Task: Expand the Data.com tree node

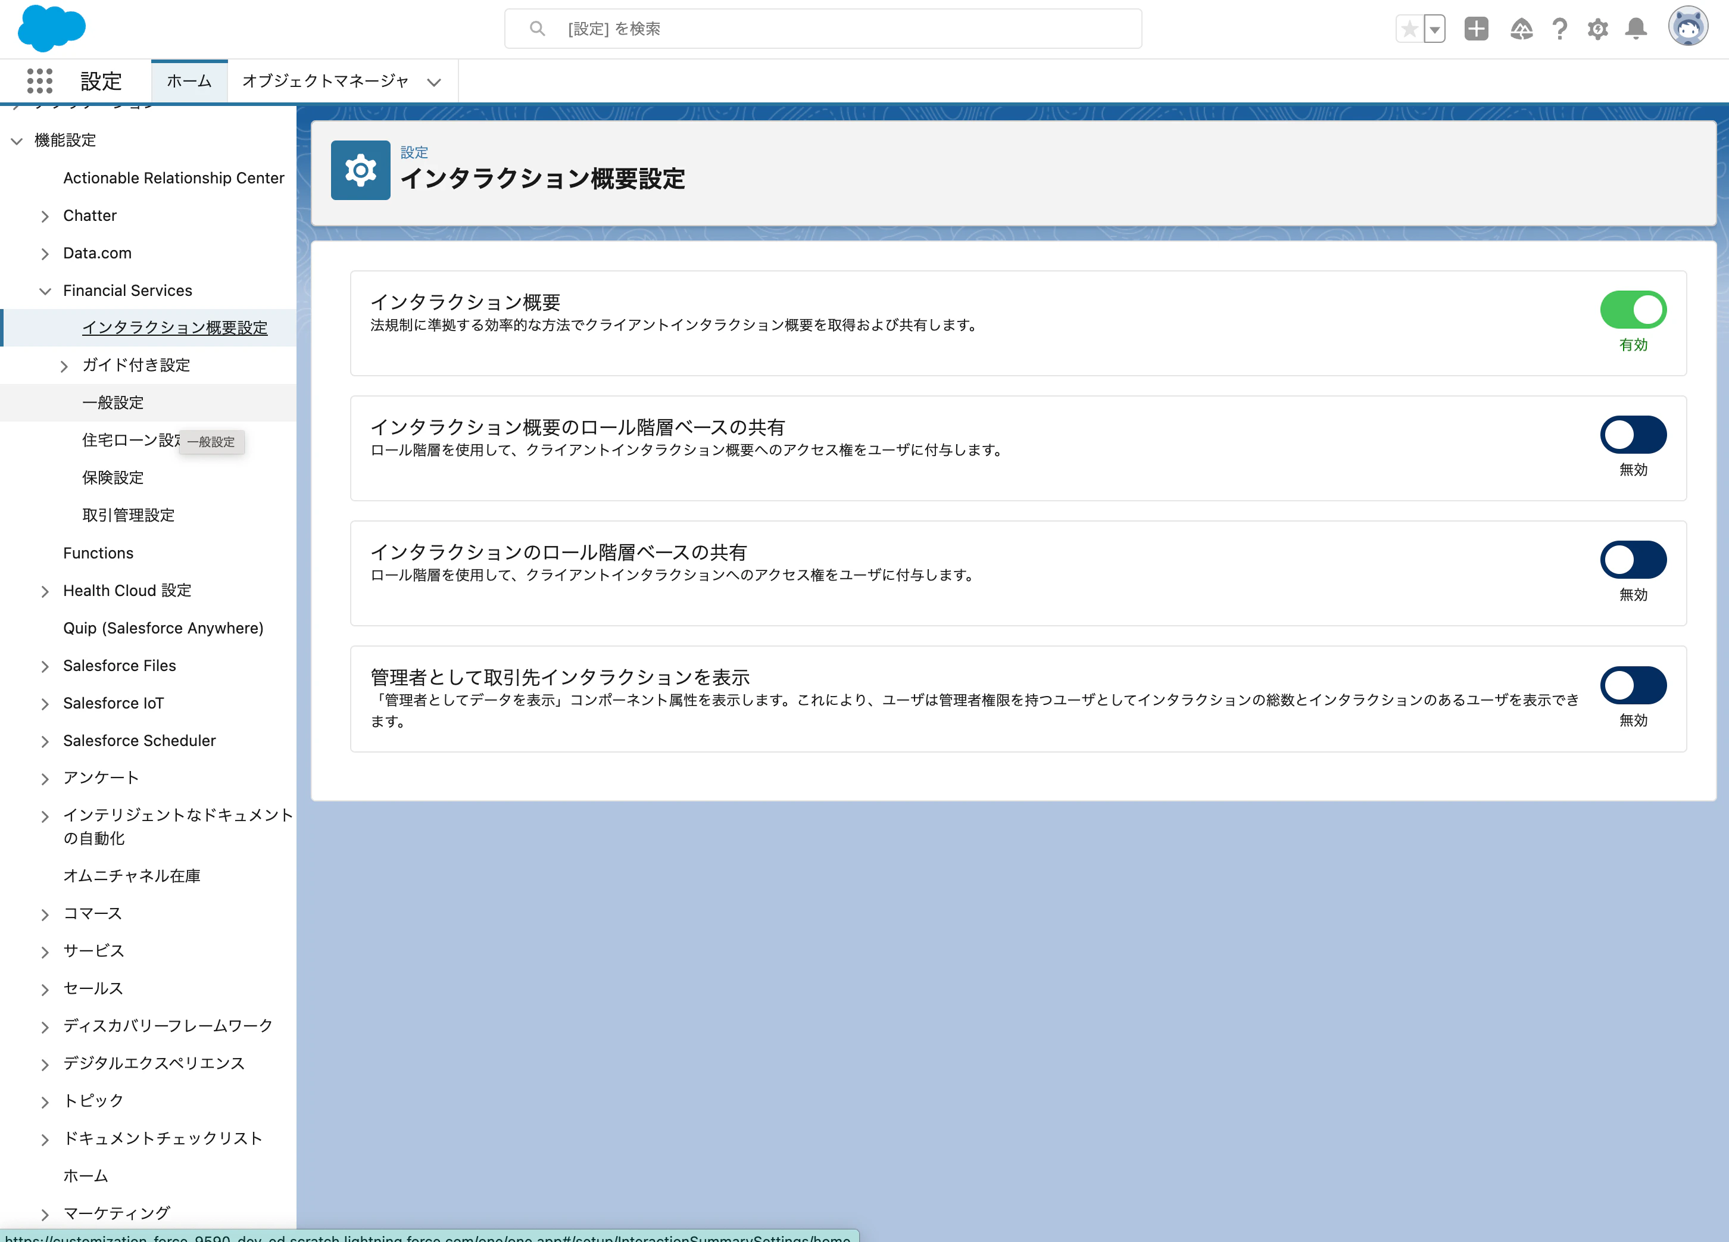Action: click(x=45, y=253)
